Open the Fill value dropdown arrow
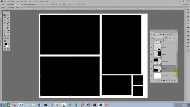This screenshot has width=190, height=107. point(172,40)
